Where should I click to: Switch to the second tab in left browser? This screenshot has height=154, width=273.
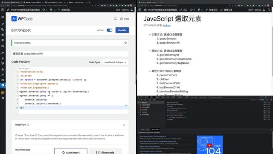tap(33, 2)
